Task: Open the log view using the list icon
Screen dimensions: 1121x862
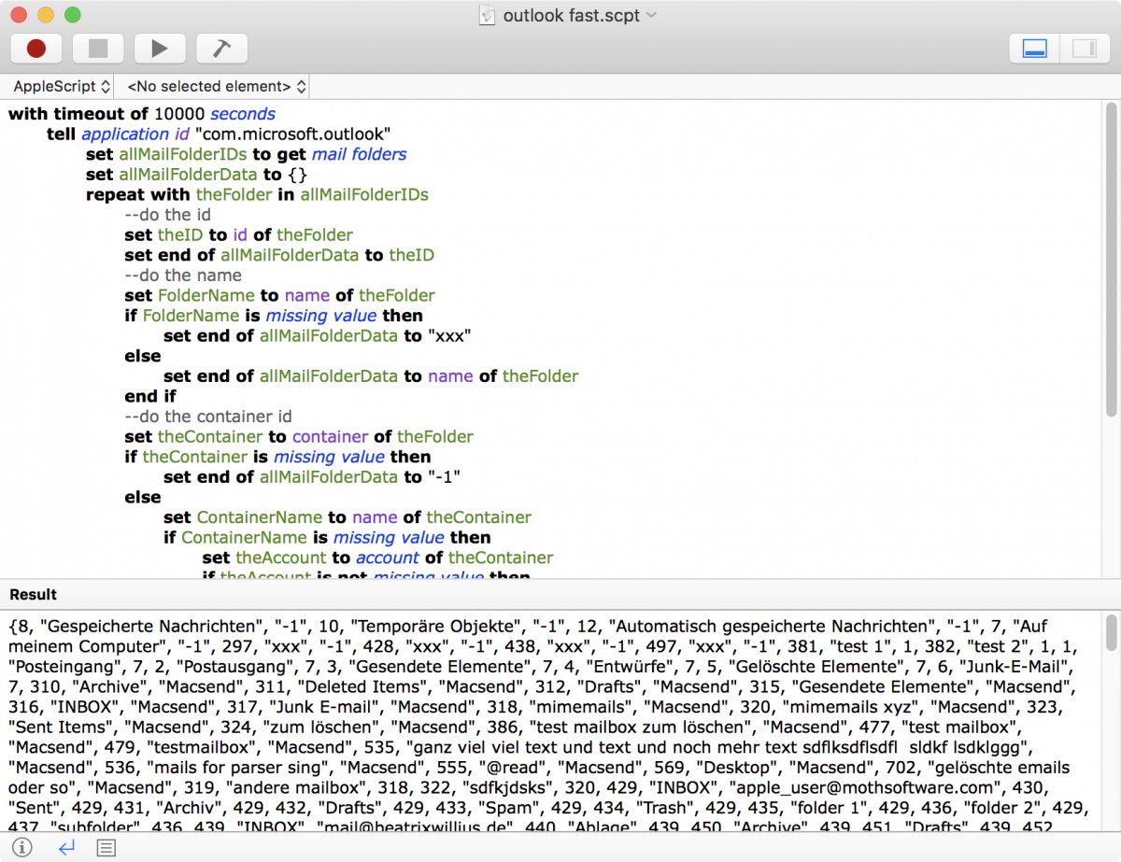Action: [106, 847]
